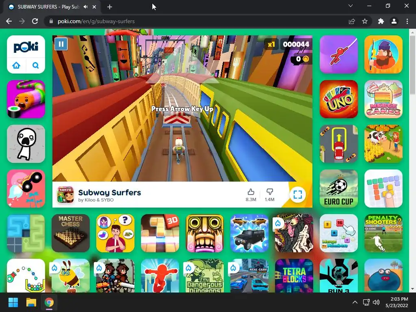Click the address bar URL
Screen dimensions: 416x312
coord(96,21)
